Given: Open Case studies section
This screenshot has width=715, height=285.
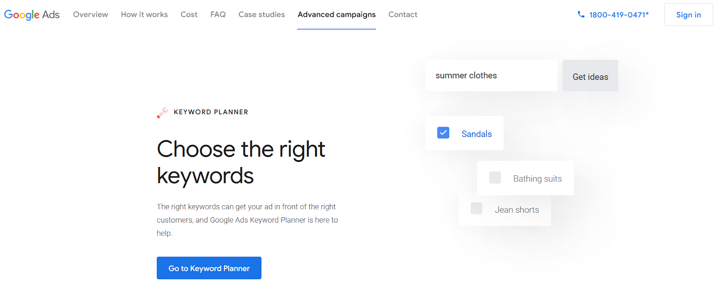Looking at the screenshot, I should point(261,15).
